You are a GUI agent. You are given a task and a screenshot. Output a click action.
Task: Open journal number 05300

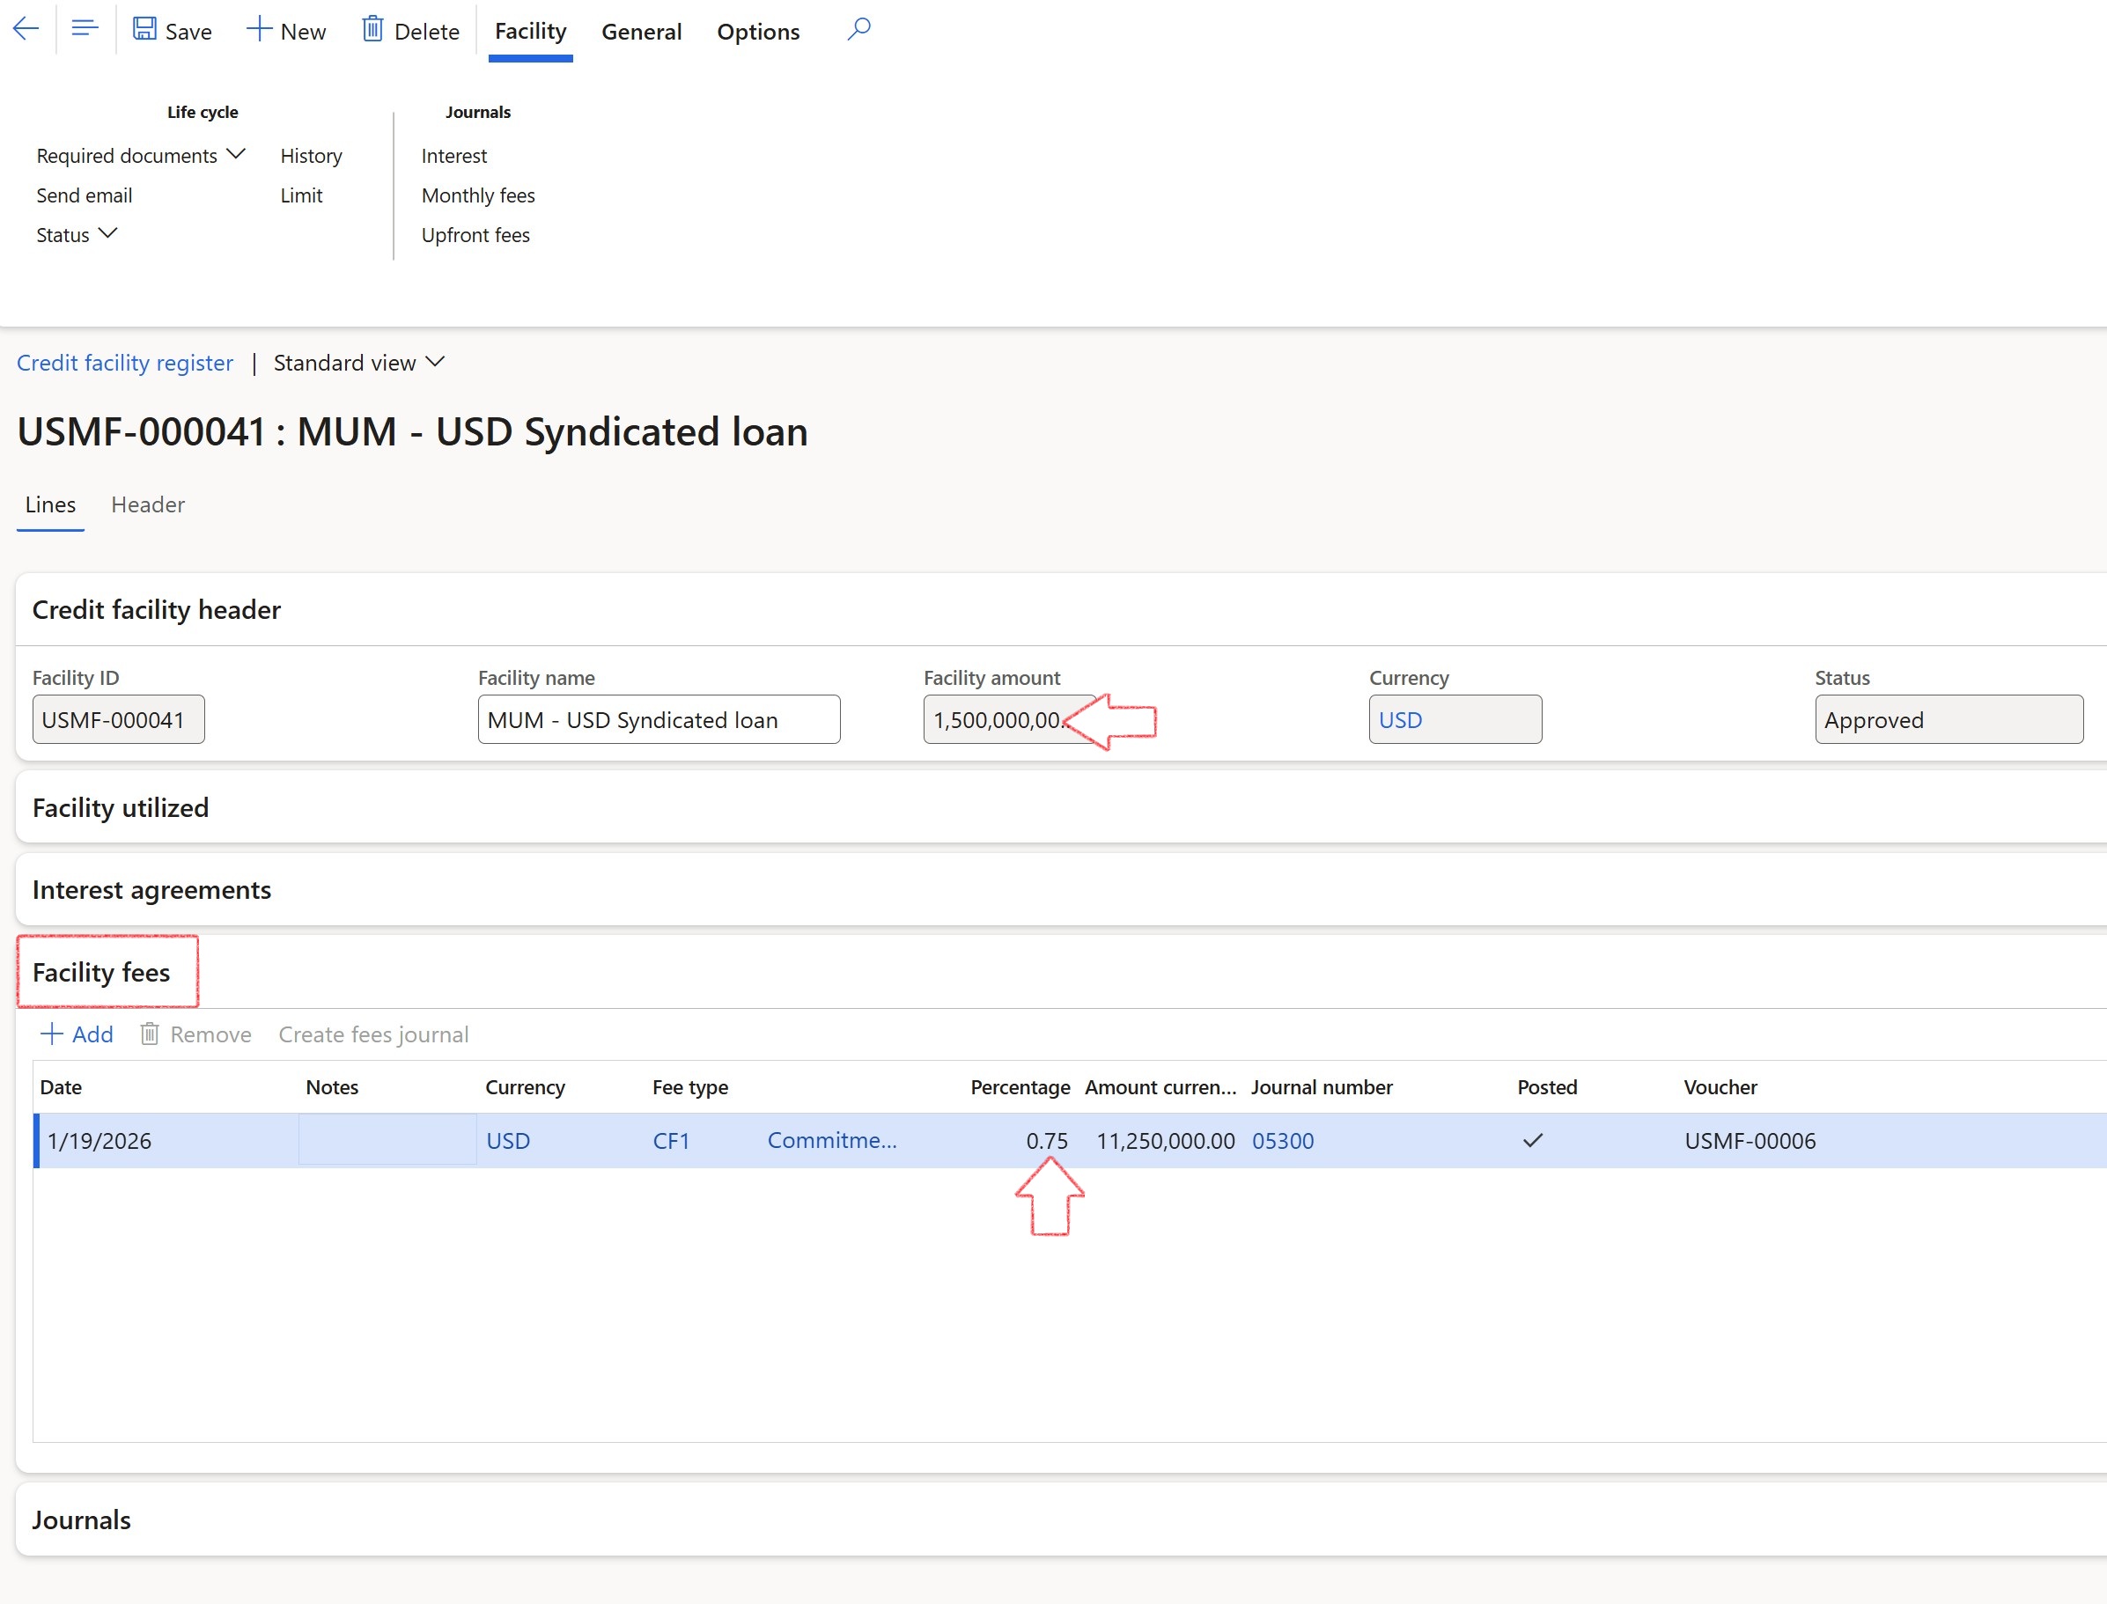1283,1140
